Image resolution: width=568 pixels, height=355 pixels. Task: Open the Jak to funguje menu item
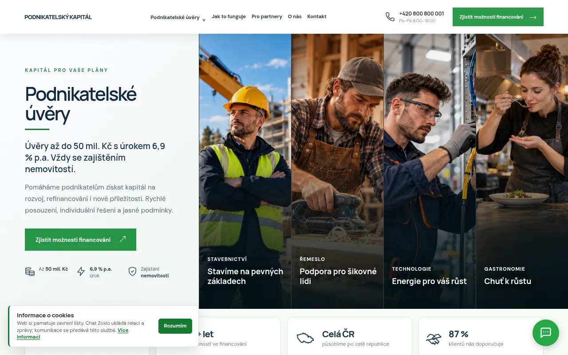(x=229, y=16)
